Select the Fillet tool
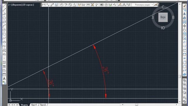 click(x=184, y=67)
